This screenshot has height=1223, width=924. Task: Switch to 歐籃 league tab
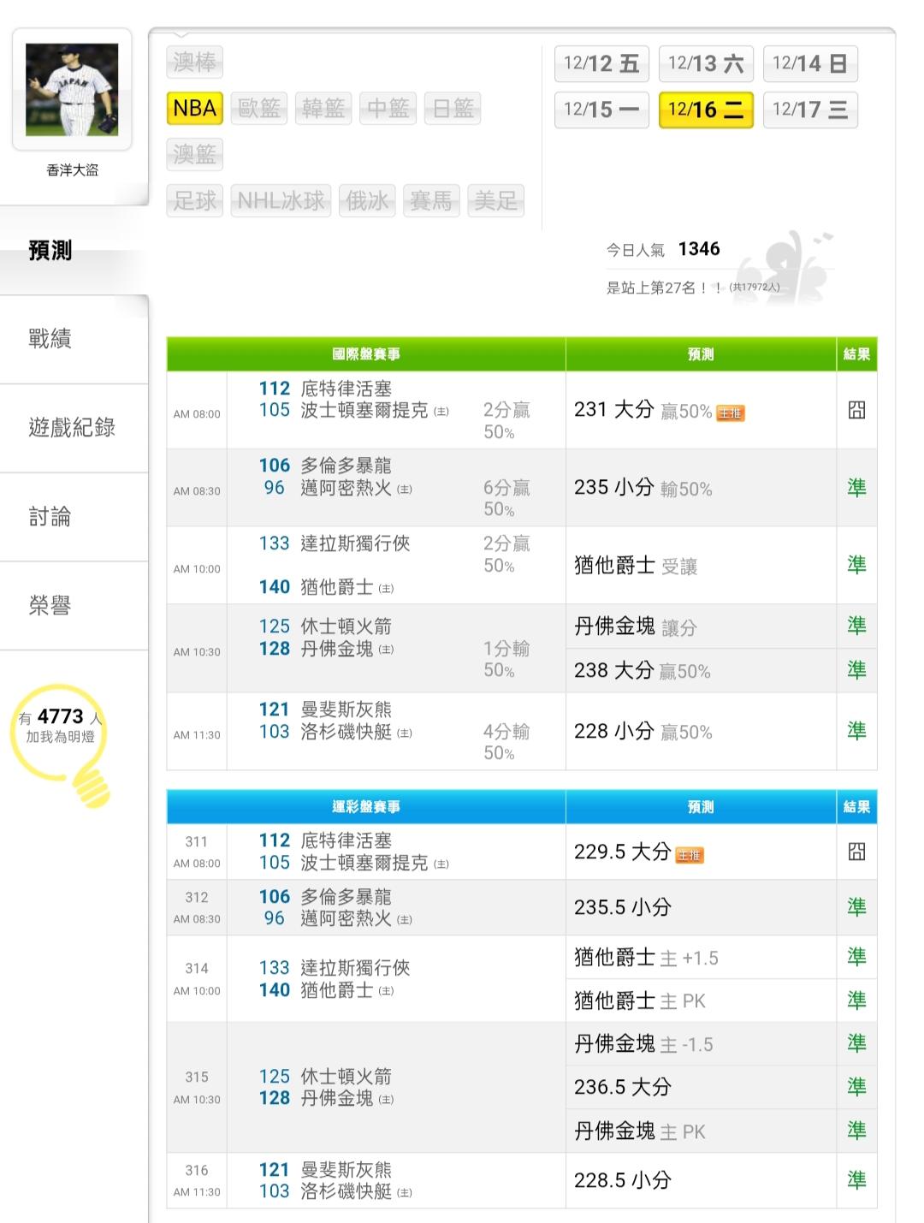[x=259, y=109]
